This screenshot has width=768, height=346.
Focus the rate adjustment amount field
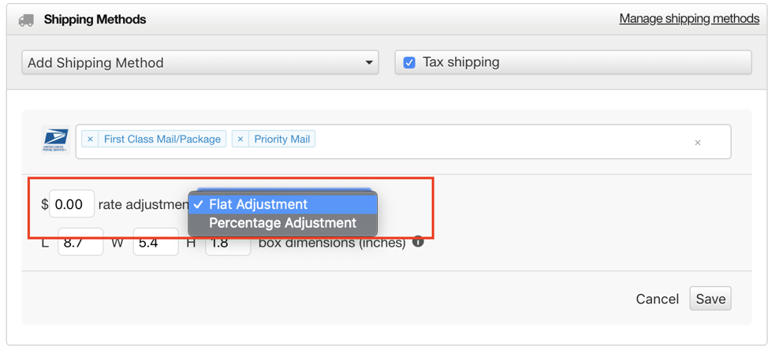click(x=72, y=204)
